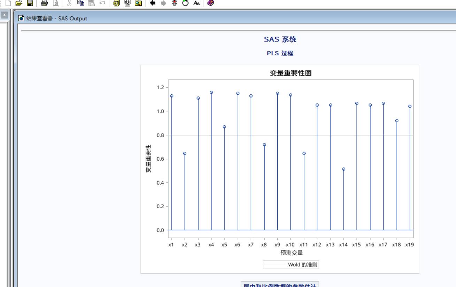Click the legend entry "Wold 的准则"
This screenshot has width=456, height=287.
[303, 265]
